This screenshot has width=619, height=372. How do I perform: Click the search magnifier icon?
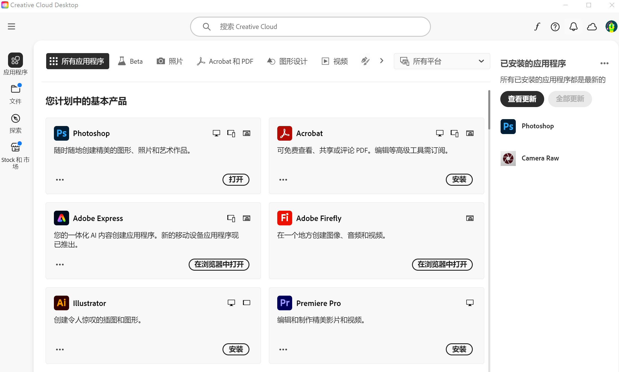207,27
